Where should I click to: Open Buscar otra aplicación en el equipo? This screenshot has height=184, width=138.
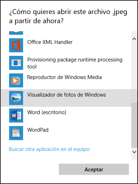click(49, 149)
